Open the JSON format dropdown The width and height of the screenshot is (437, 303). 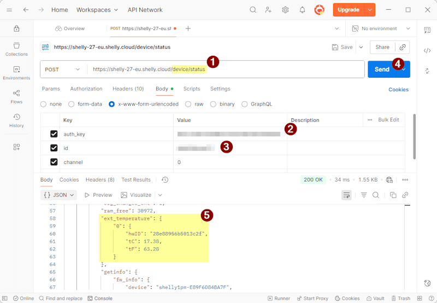click(59, 195)
